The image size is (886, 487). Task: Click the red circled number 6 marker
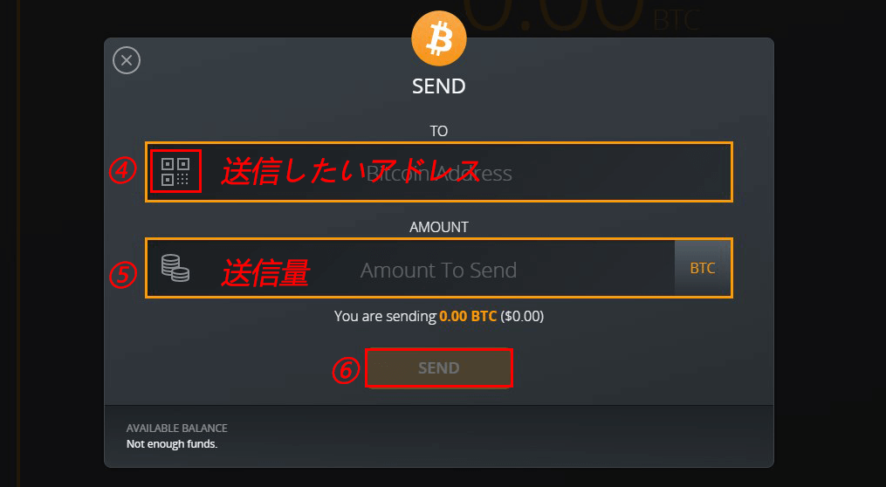(346, 371)
